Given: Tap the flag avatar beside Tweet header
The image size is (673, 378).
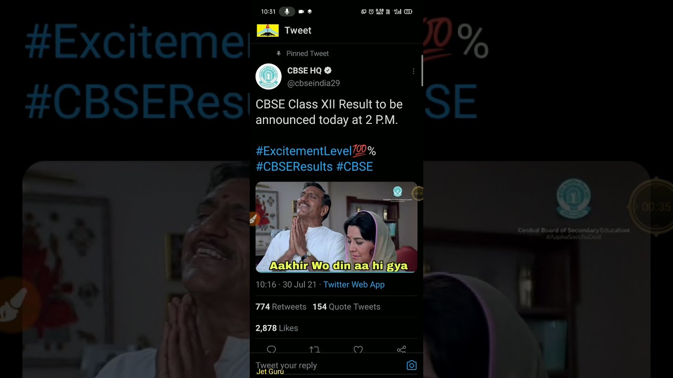Looking at the screenshot, I should tap(268, 30).
